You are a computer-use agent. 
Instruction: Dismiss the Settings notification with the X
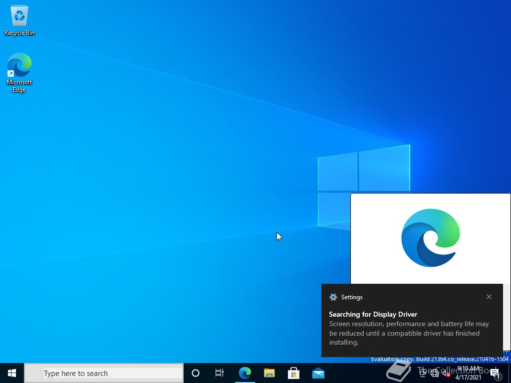pos(489,297)
